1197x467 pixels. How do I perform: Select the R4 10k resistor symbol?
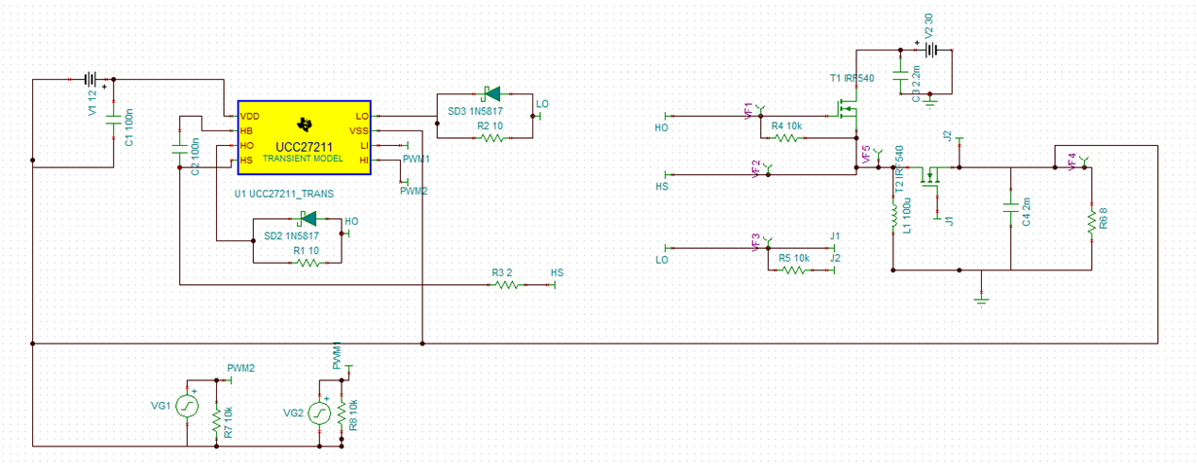786,139
